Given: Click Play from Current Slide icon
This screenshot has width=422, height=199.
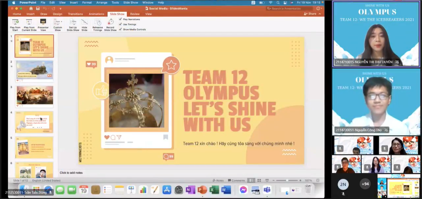Looking at the screenshot, I should click(29, 22).
